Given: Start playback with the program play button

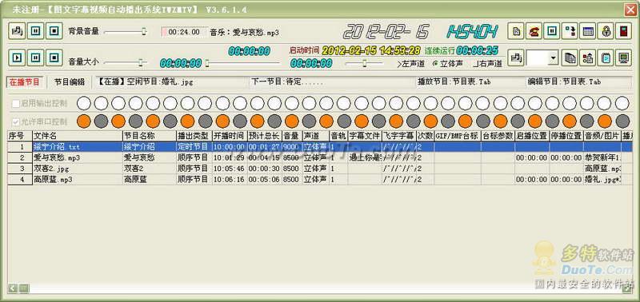Looking at the screenshot, I should pyautogui.click(x=17, y=58).
